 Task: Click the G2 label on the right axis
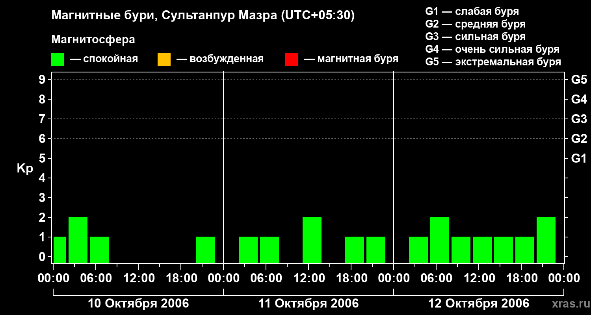[x=579, y=139]
